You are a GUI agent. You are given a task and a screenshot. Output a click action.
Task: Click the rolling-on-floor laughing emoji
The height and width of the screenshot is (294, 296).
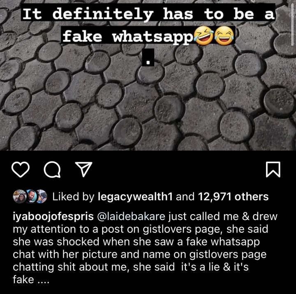click(x=204, y=35)
